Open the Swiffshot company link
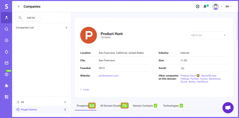 coord(203,82)
